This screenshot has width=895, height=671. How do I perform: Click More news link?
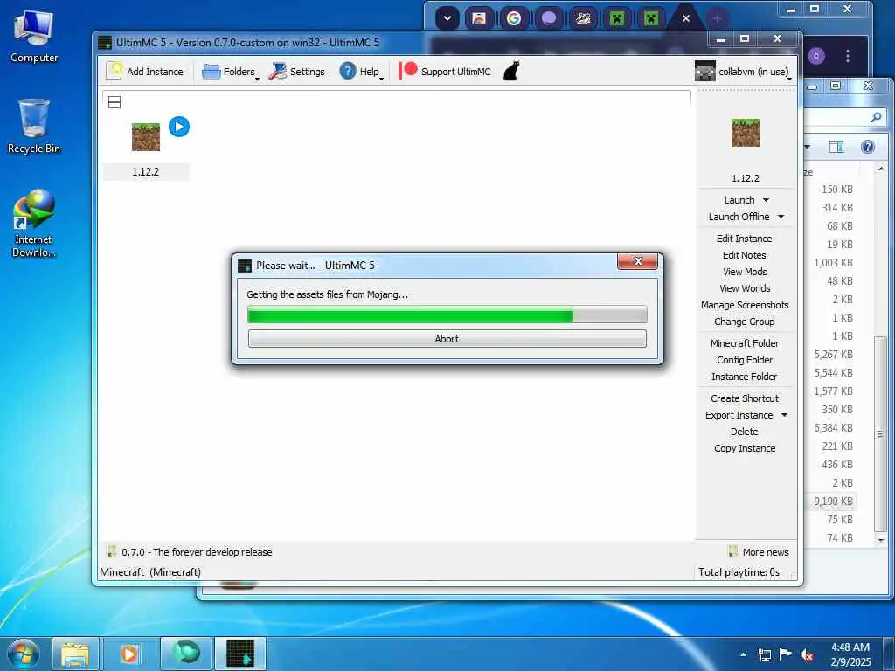759,552
